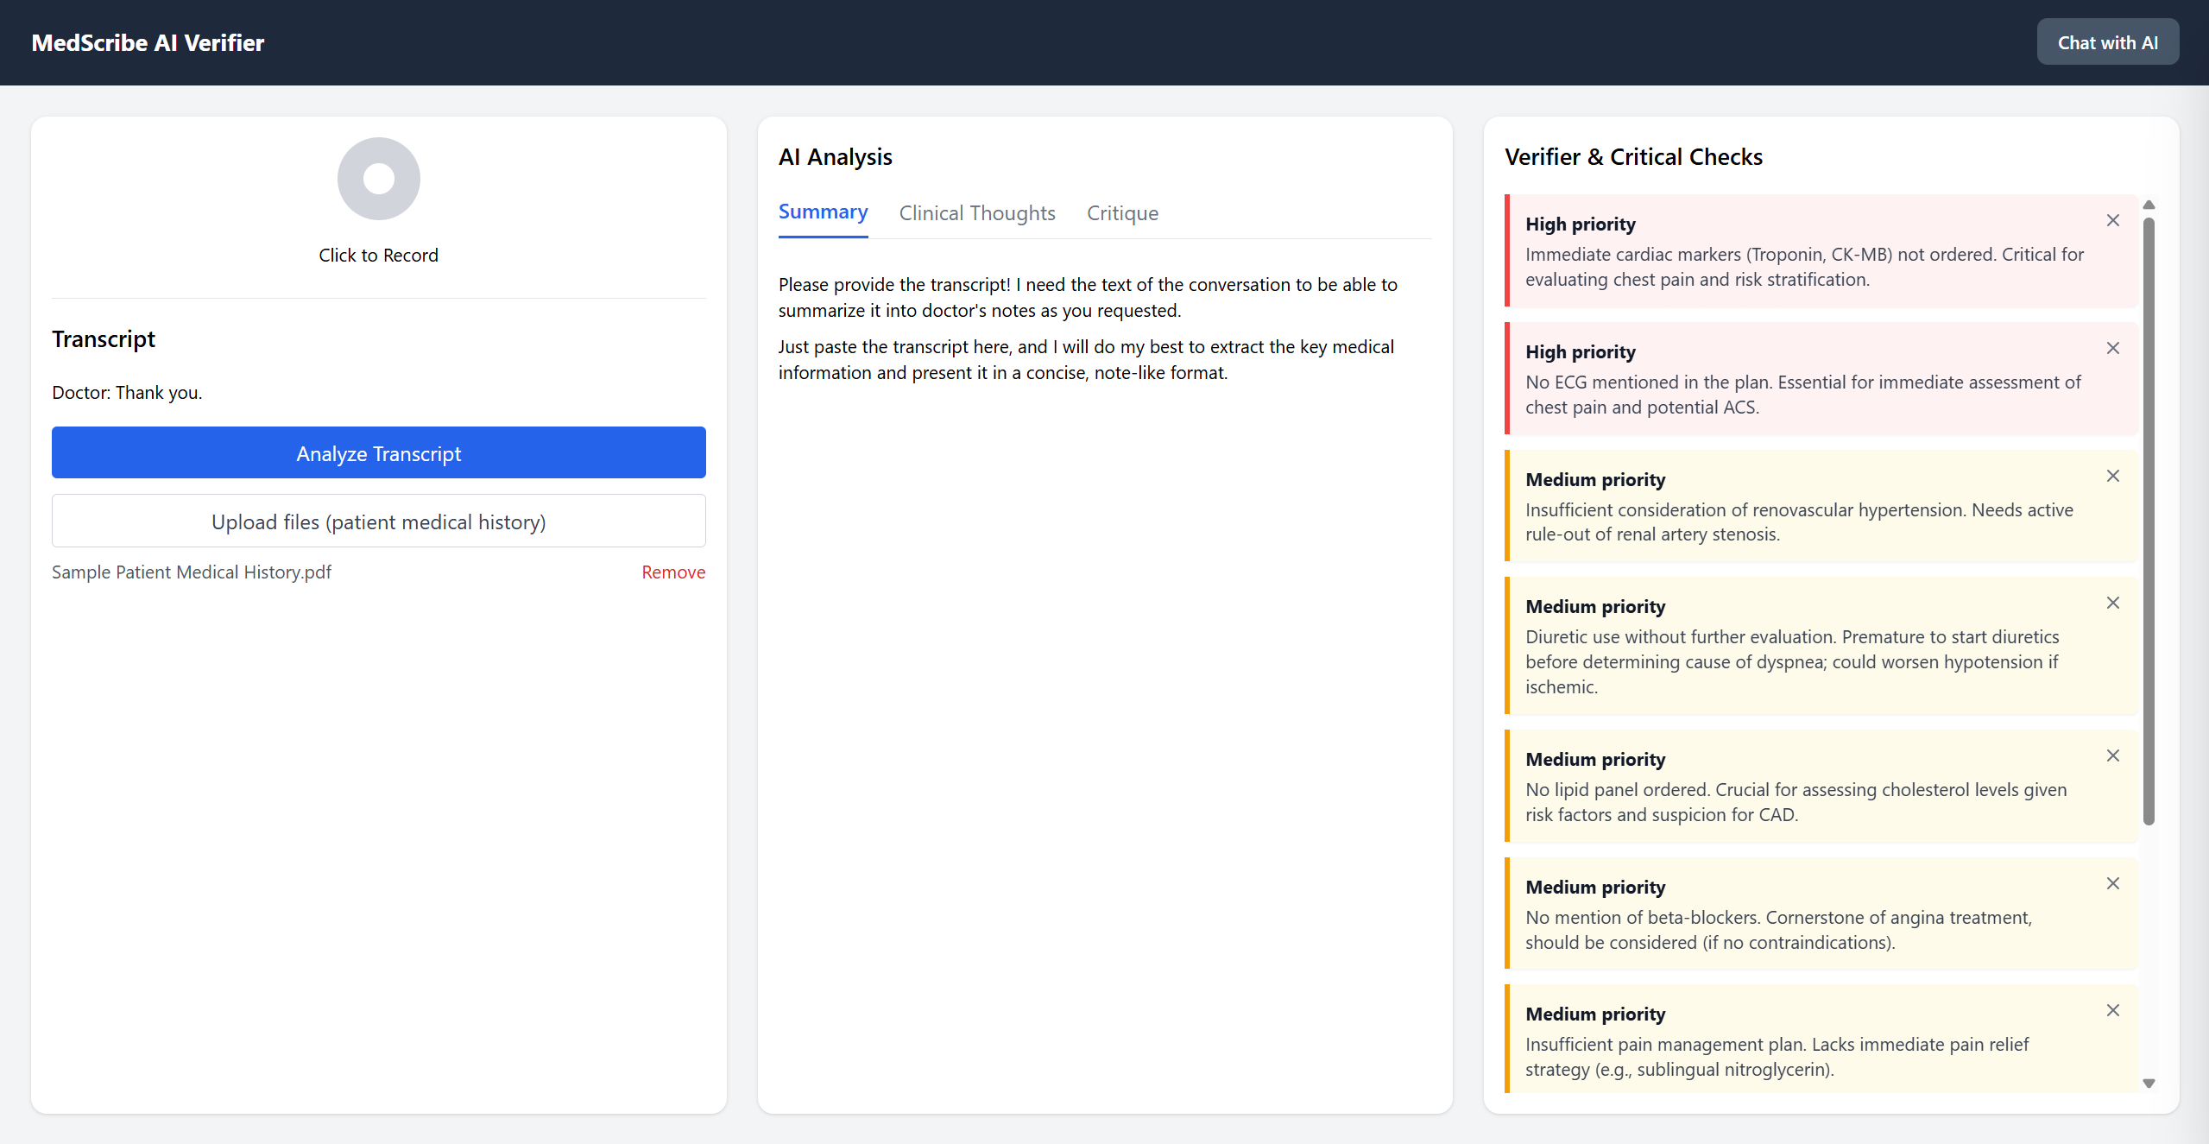Click Upload files (patient medical history)
This screenshot has width=2209, height=1144.
click(x=378, y=521)
